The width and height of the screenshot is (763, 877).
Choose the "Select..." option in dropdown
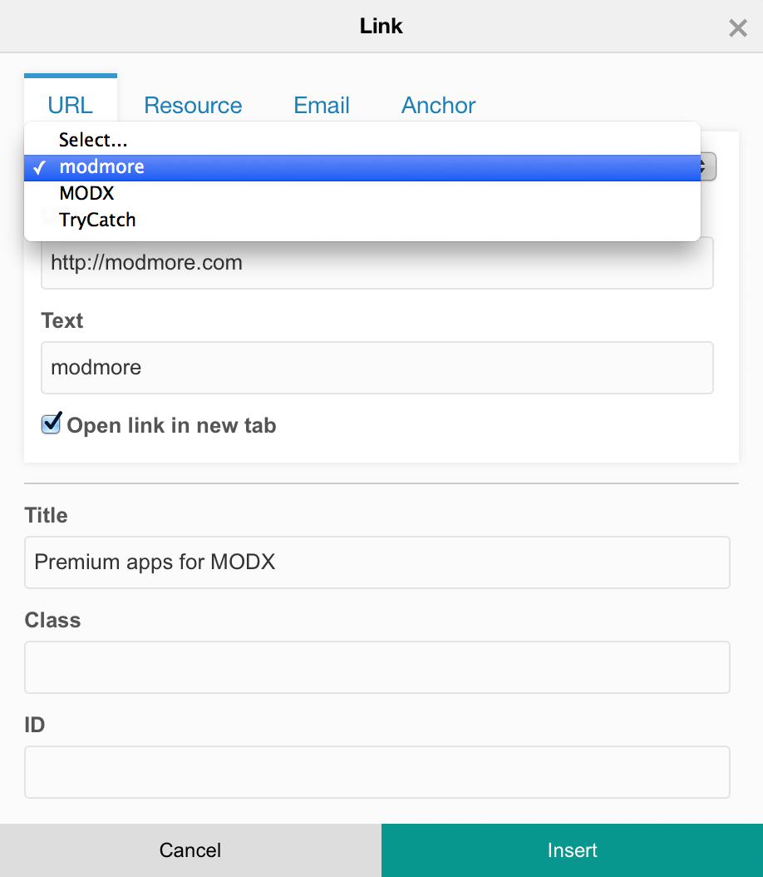click(x=362, y=140)
